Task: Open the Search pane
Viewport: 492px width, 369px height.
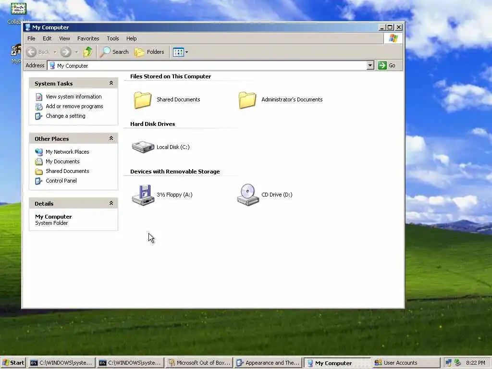Action: (x=114, y=52)
